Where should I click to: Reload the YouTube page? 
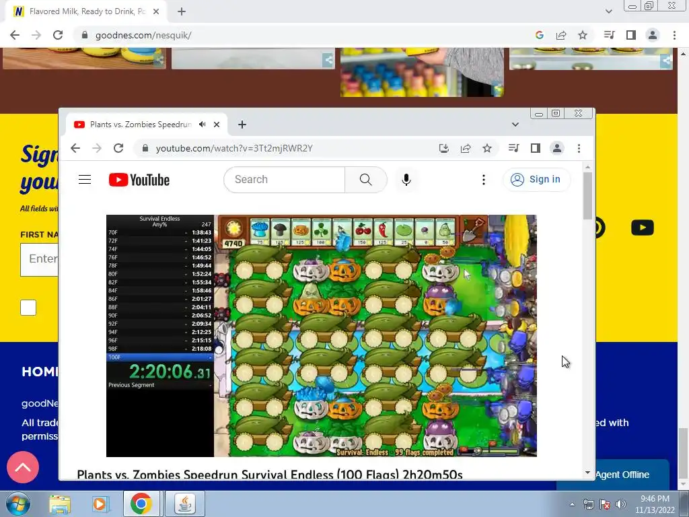[118, 148]
